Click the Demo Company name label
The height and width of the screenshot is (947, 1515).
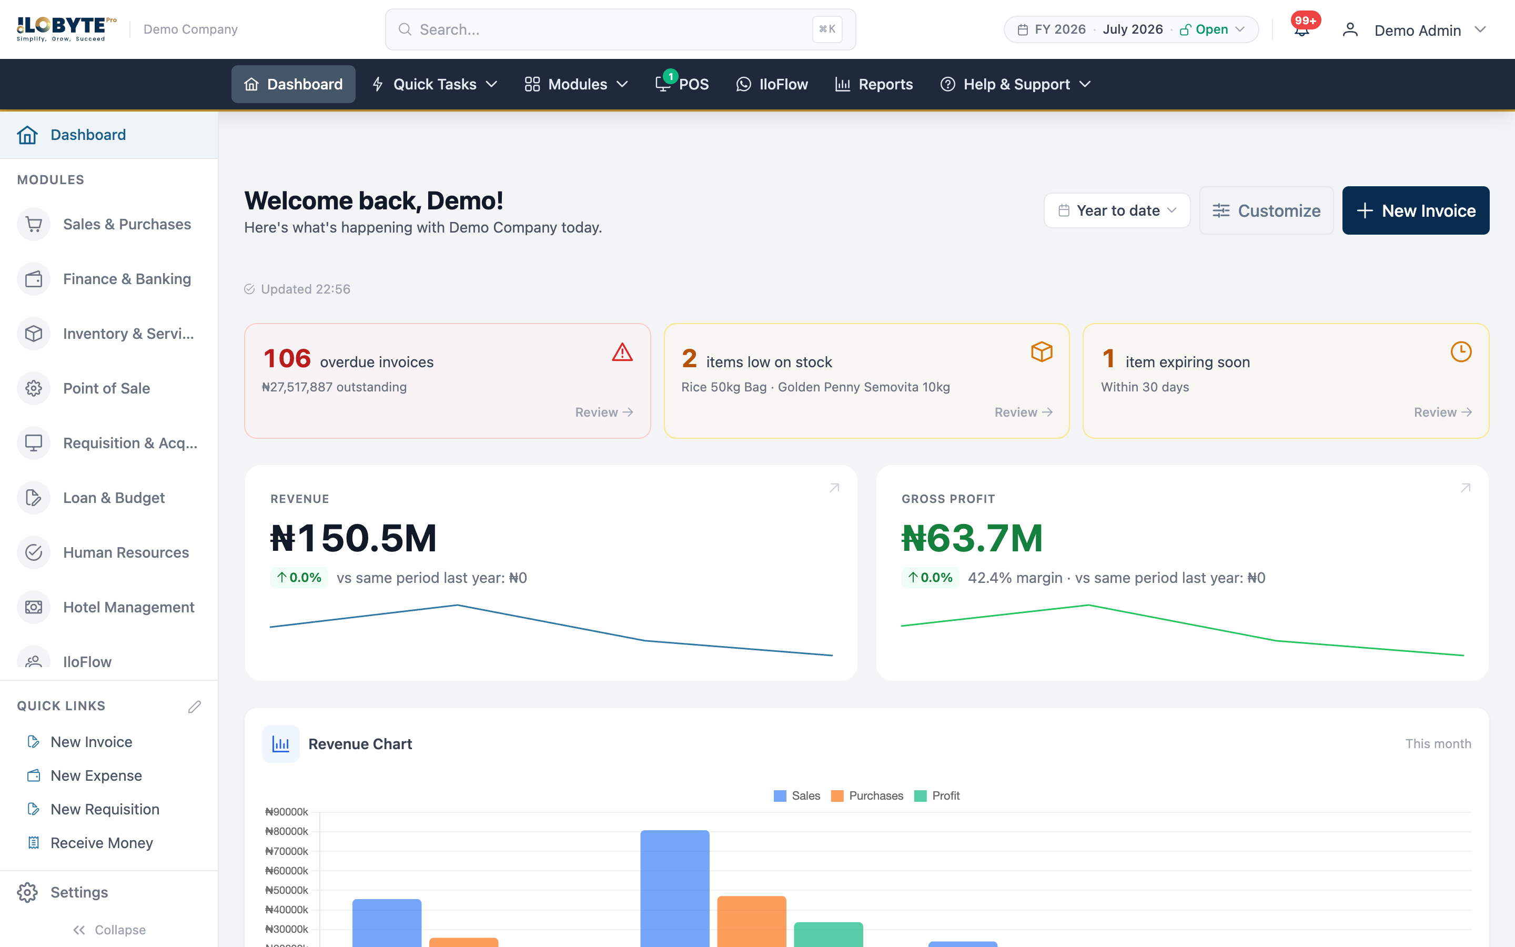pyautogui.click(x=190, y=29)
